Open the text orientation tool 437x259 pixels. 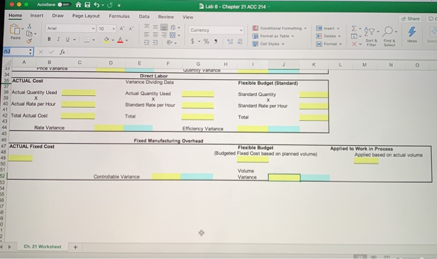point(169,42)
